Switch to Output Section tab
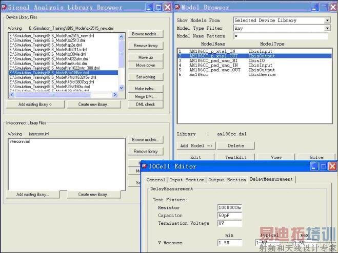 click(x=227, y=180)
